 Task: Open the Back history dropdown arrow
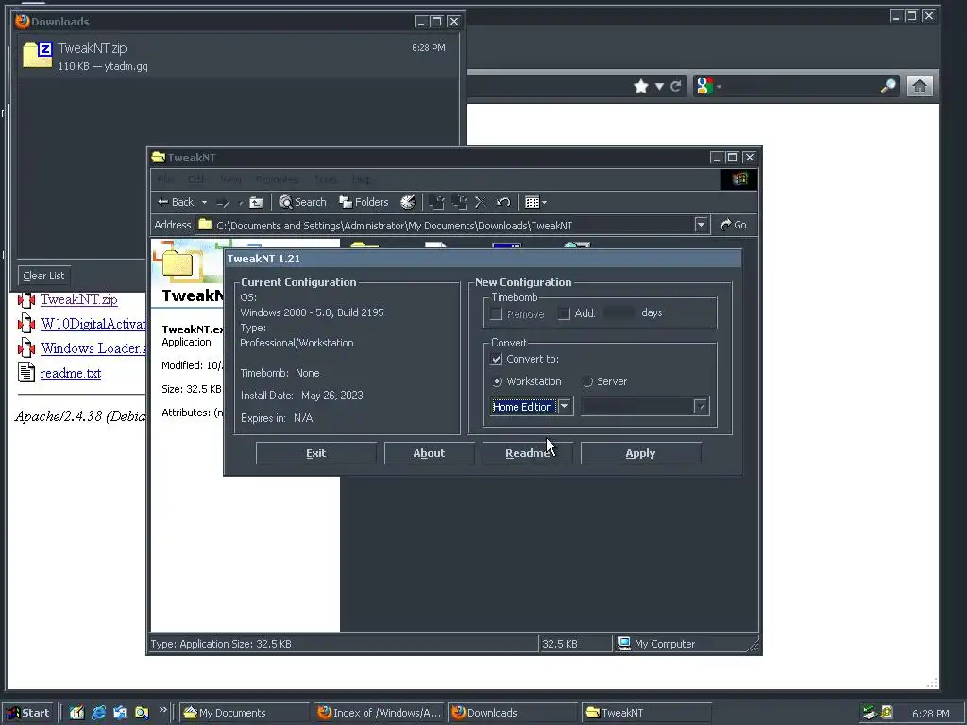pos(204,202)
